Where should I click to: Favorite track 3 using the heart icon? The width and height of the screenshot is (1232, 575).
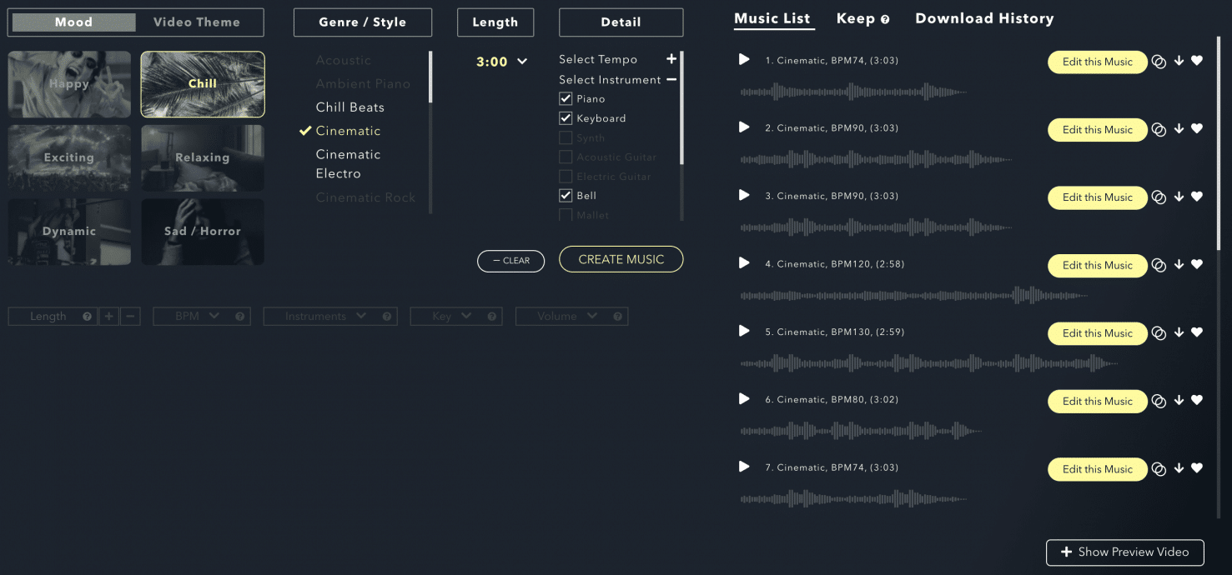tap(1197, 197)
